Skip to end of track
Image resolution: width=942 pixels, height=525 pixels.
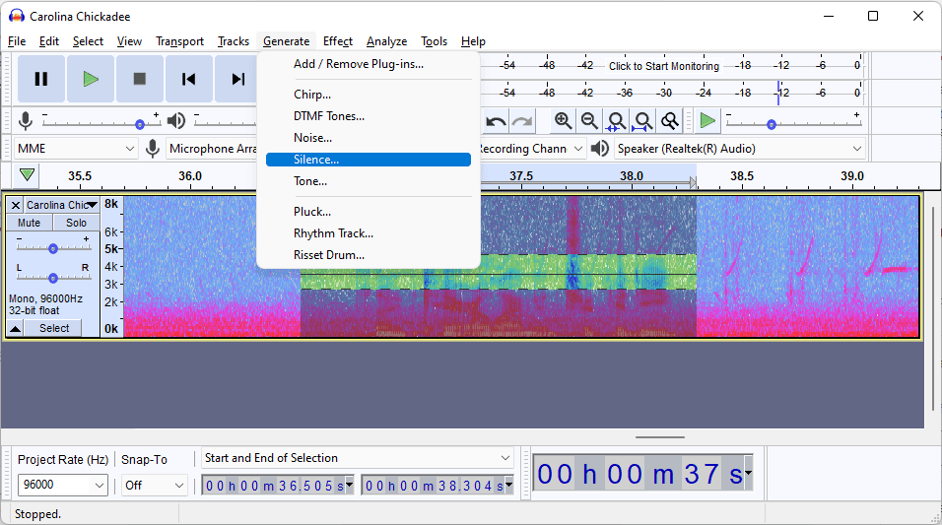point(237,79)
